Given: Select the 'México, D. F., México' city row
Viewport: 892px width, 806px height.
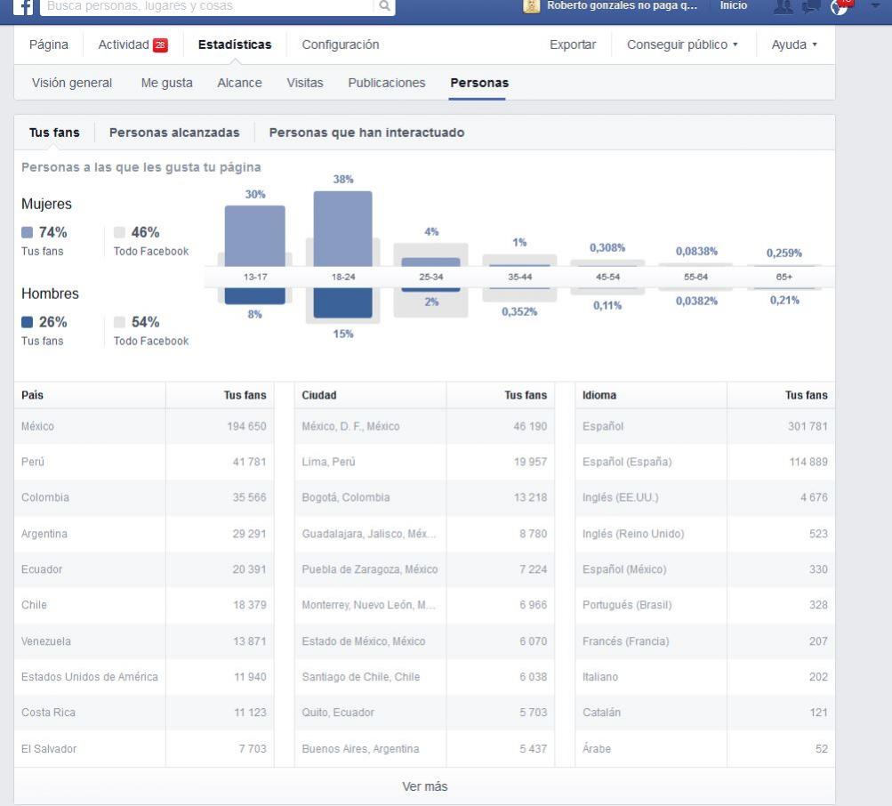Looking at the screenshot, I should point(424,426).
